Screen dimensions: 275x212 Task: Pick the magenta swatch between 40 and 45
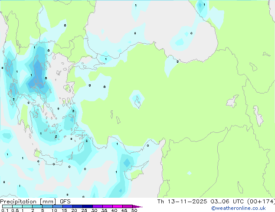click(118, 206)
